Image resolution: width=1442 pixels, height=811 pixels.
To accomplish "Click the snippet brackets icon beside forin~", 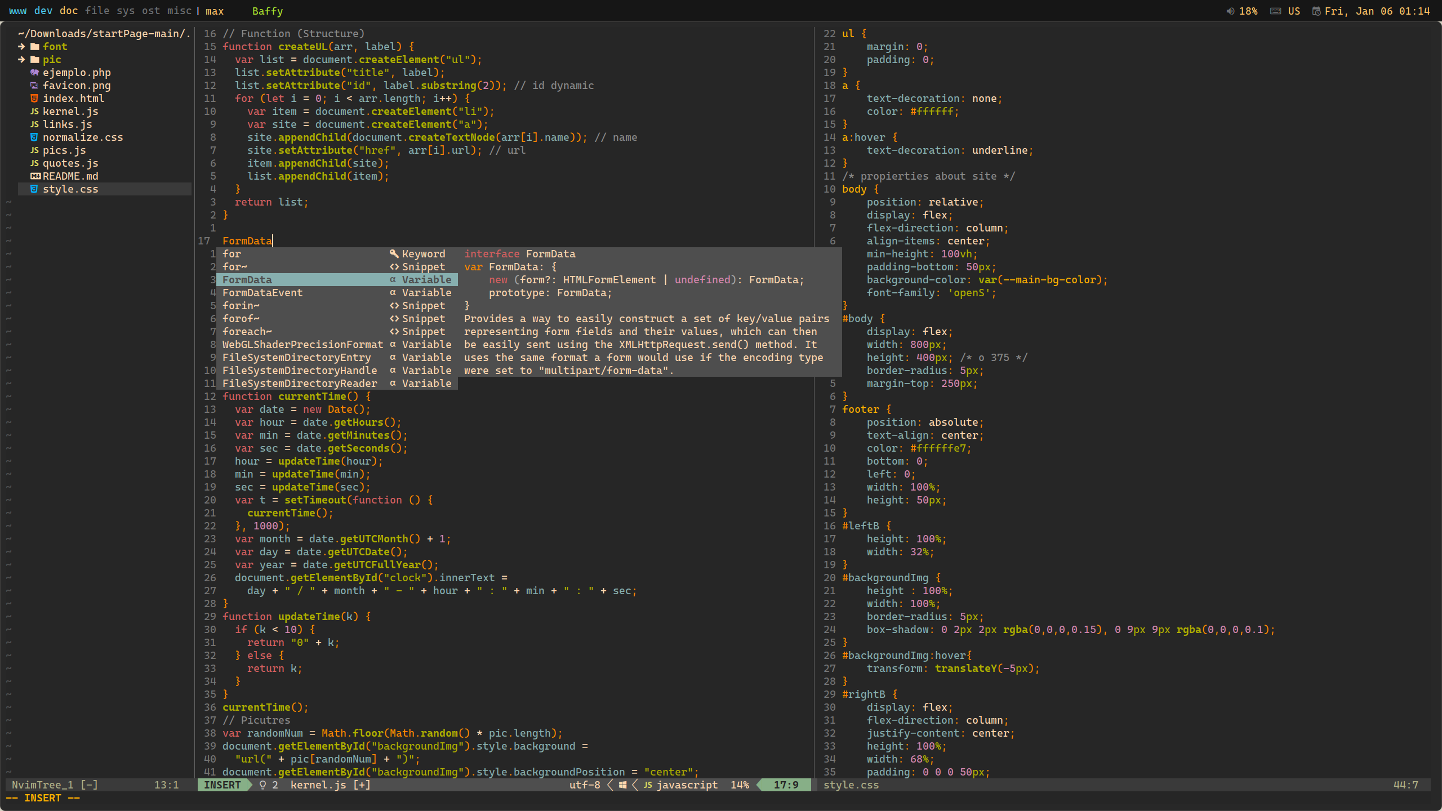I will (394, 306).
